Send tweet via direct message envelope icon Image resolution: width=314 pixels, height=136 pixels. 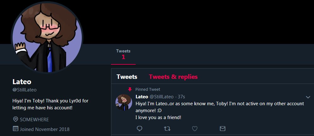(222, 128)
